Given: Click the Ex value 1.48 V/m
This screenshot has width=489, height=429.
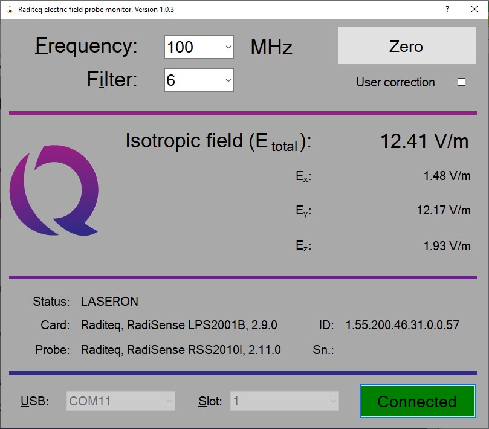Looking at the screenshot, I should (447, 176).
